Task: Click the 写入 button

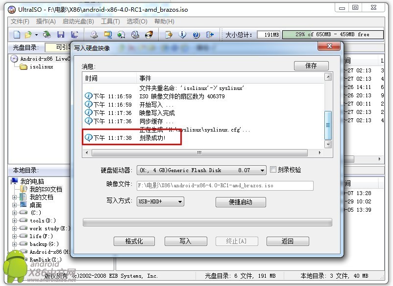Action: (x=185, y=241)
